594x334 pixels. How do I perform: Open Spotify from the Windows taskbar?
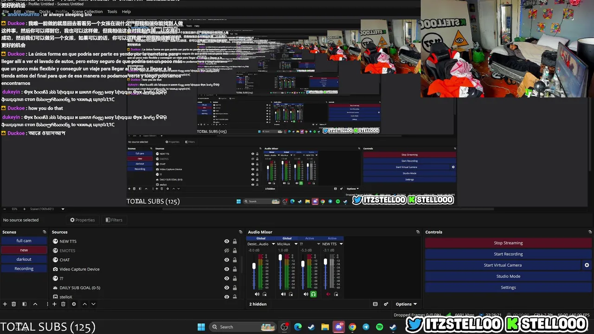point(380,327)
